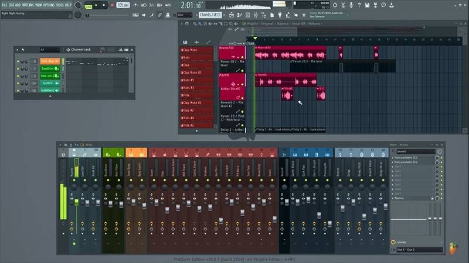Click the link-to-controller chain icon
Image resolution: width=469 pixels, height=263 pixels.
tap(159, 15)
